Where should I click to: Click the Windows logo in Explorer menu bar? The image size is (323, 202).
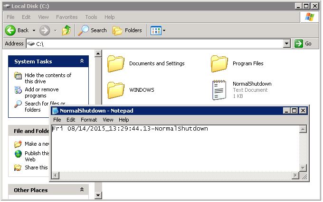[x=309, y=17]
